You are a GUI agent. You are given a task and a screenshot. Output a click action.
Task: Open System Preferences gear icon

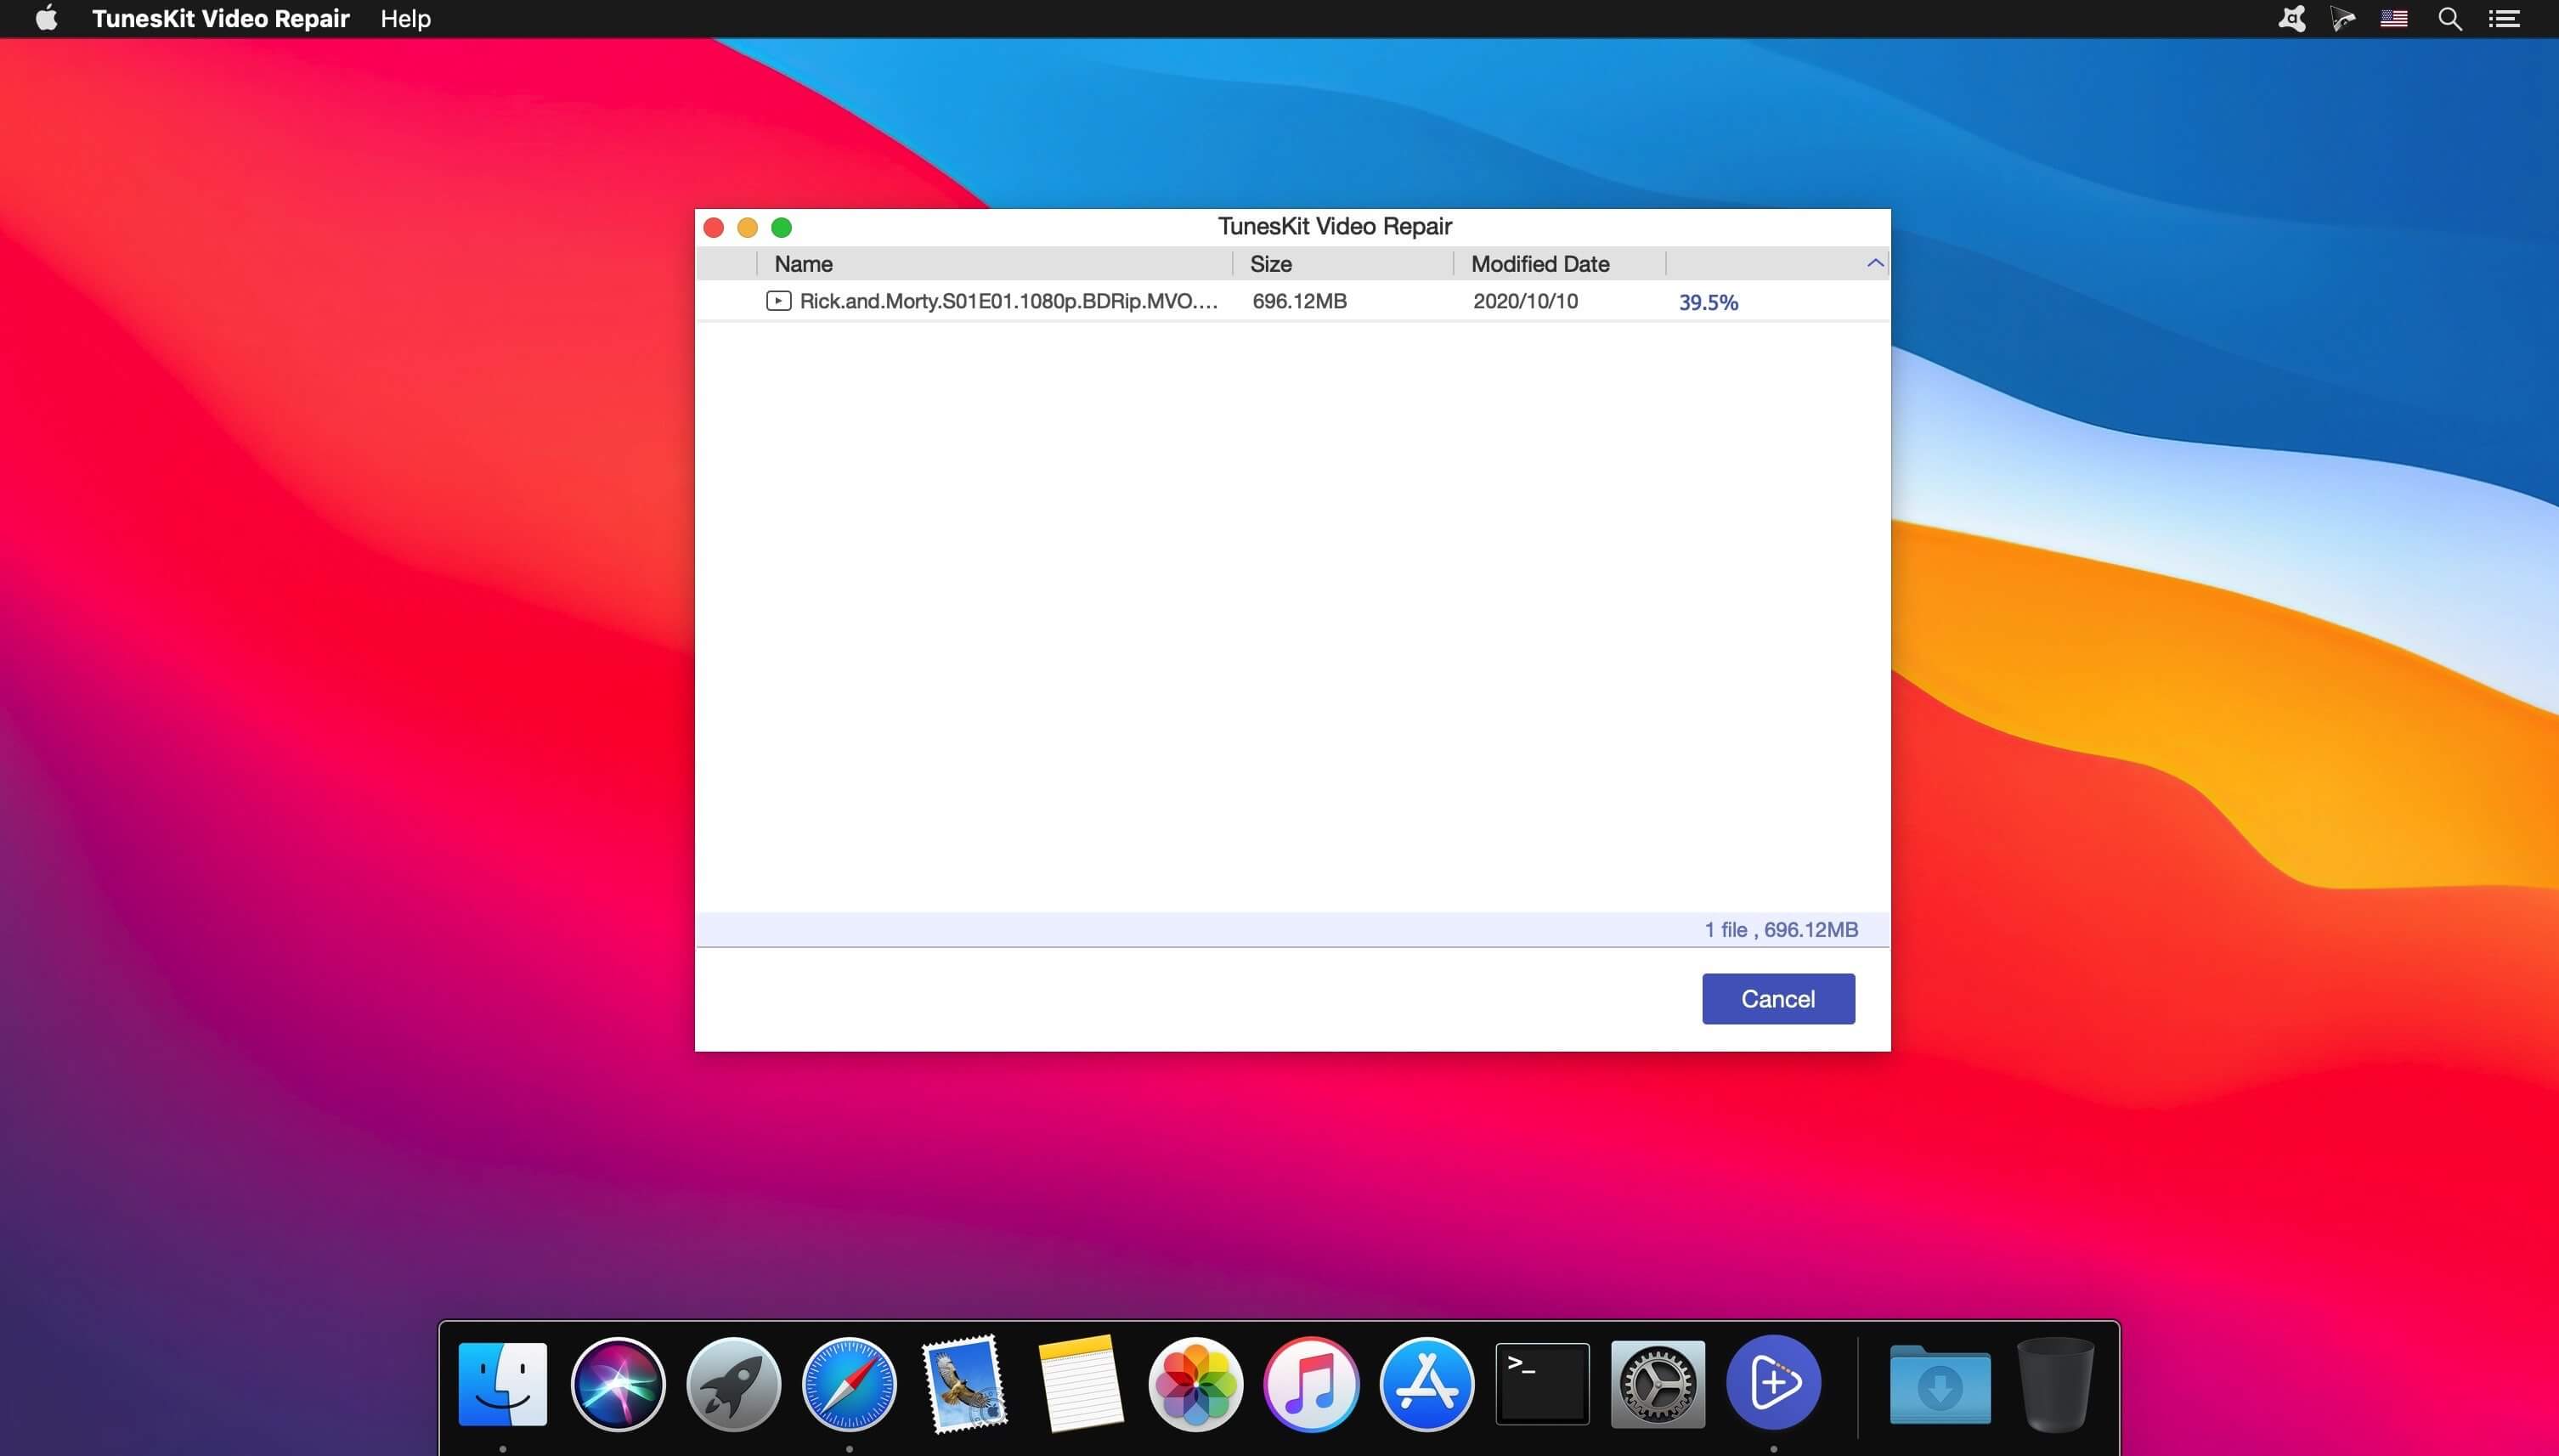(1657, 1383)
